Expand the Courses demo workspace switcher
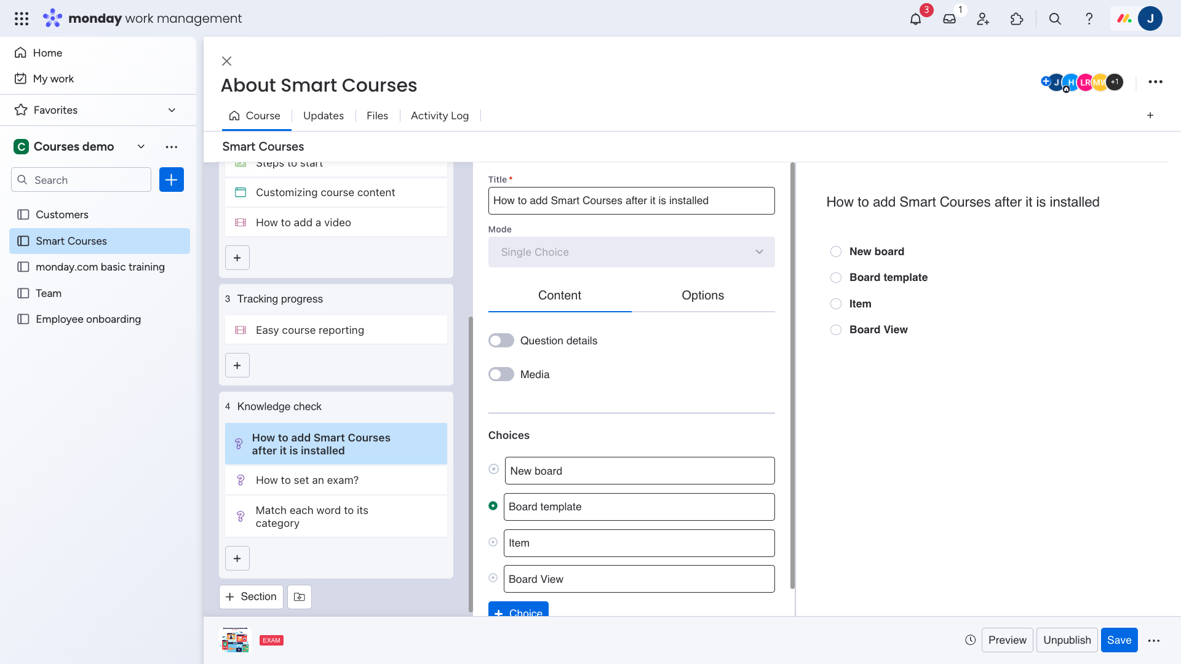Viewport: 1181px width, 664px height. pyautogui.click(x=141, y=146)
